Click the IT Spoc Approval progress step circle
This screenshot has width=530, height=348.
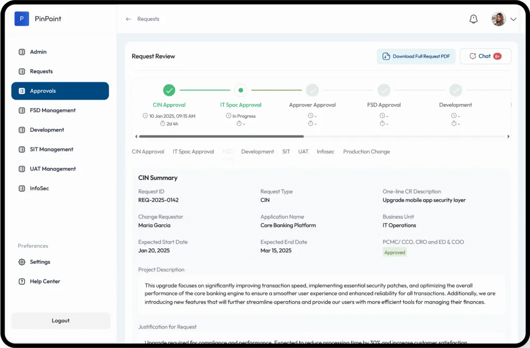pos(240,90)
